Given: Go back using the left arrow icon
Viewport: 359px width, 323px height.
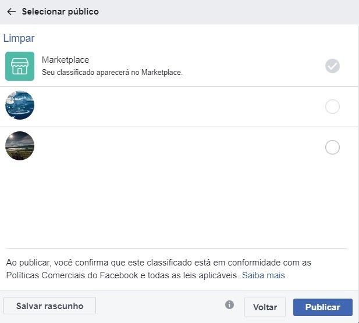Looking at the screenshot, I should (11, 12).
